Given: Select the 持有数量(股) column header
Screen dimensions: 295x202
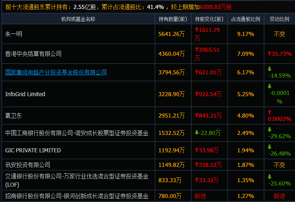Looking at the screenshot, I should [x=173, y=19].
